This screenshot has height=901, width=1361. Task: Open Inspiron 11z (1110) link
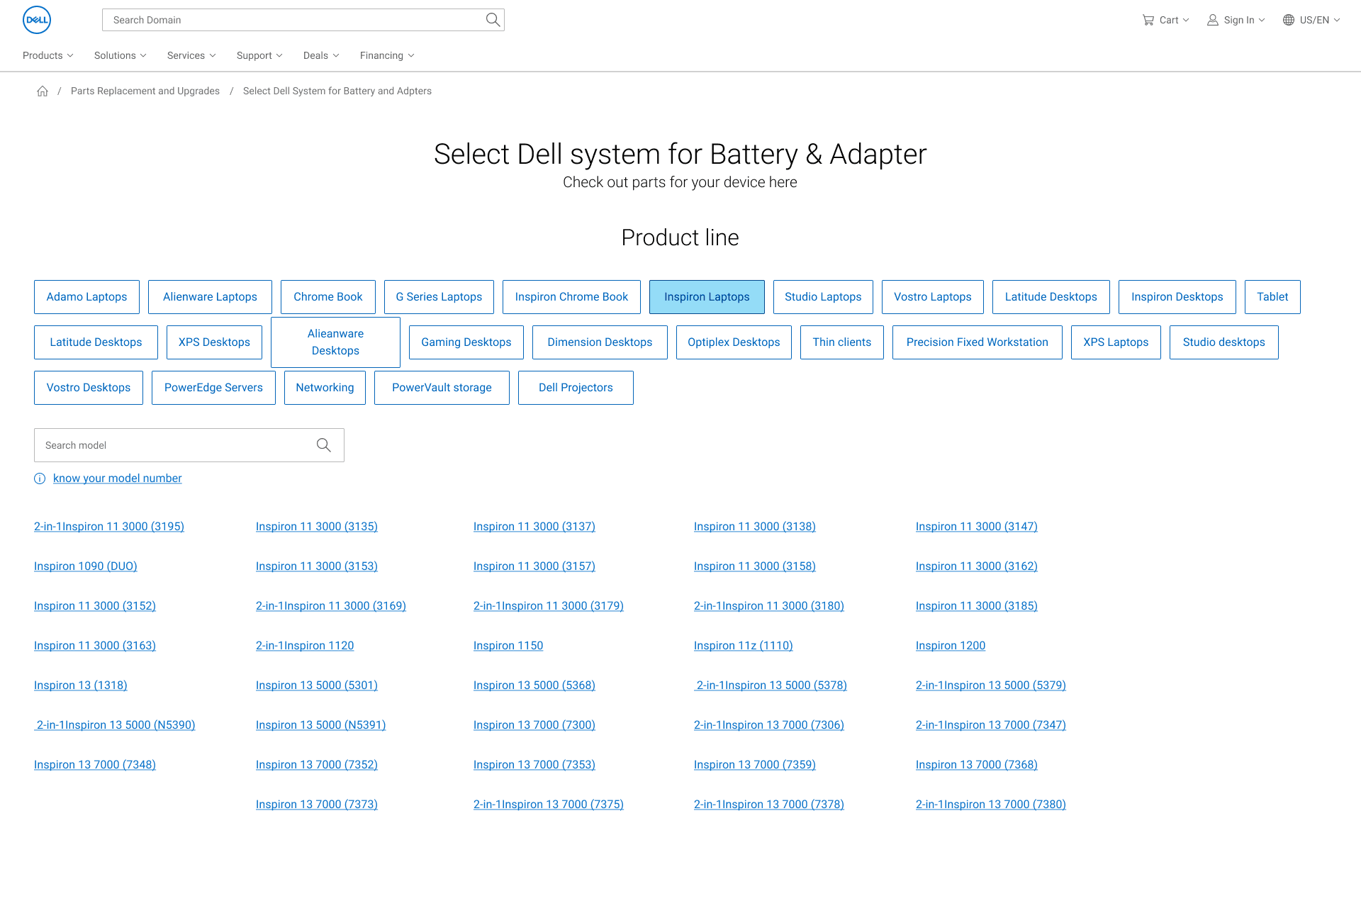pos(744,646)
